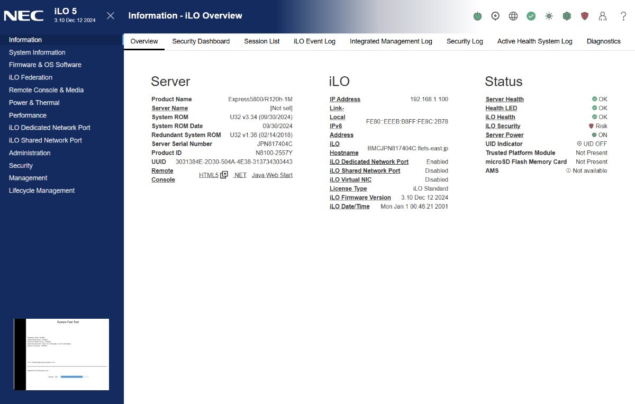The image size is (635, 404).
Task: Click the iLO Health link
Action: coord(500,117)
